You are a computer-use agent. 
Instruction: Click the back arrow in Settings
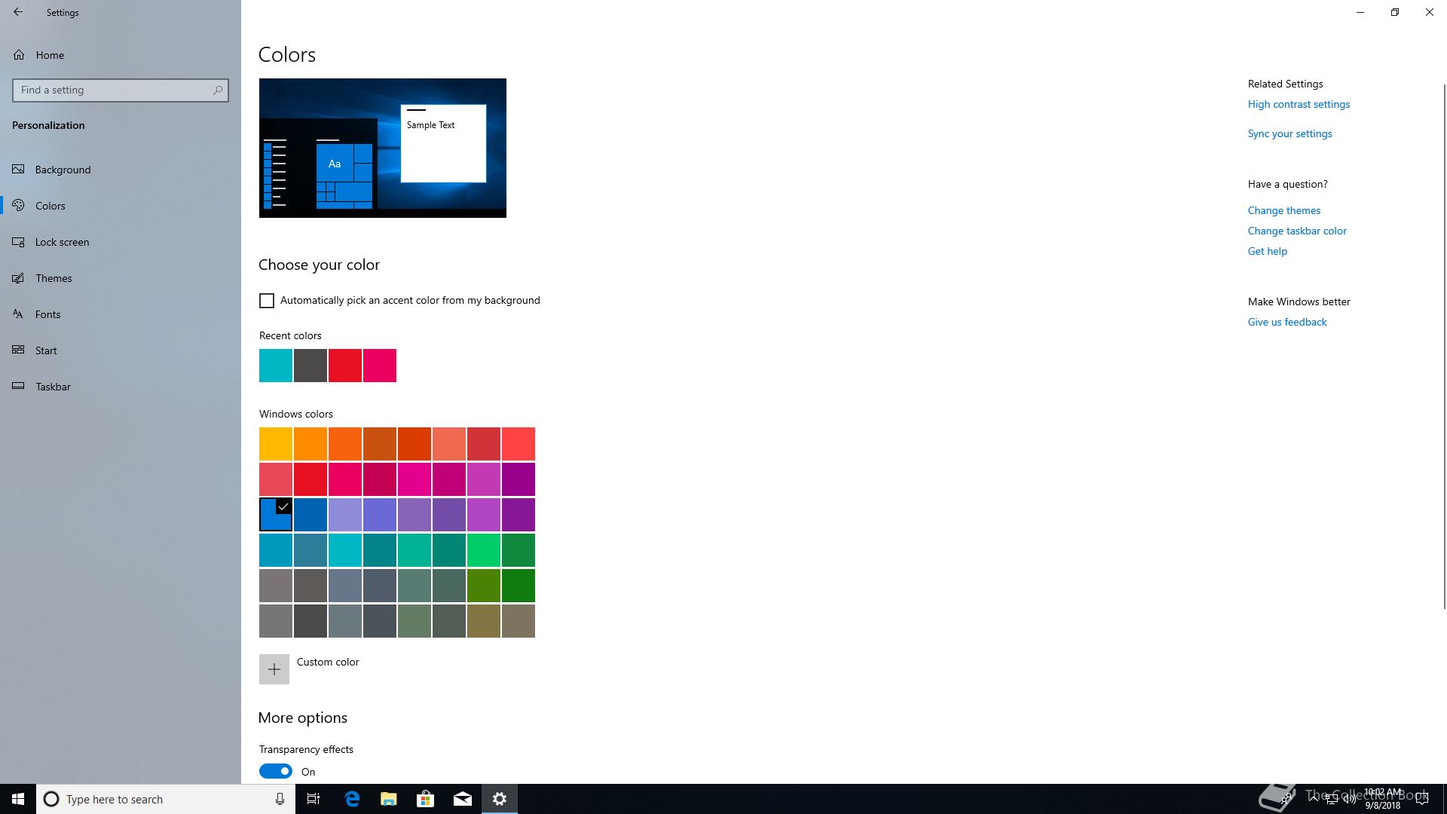point(18,12)
